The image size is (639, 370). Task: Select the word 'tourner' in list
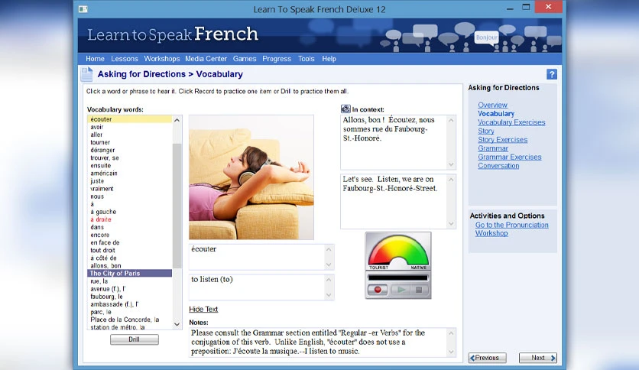pos(130,142)
